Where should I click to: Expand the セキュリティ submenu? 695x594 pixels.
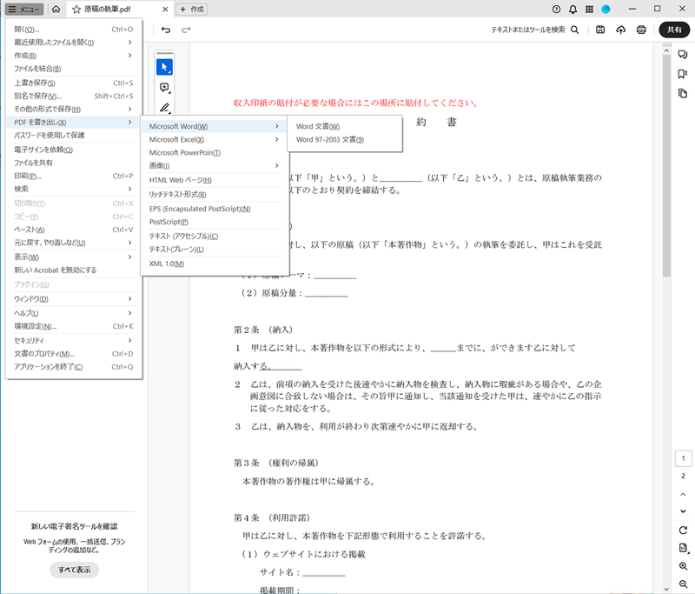(x=74, y=340)
